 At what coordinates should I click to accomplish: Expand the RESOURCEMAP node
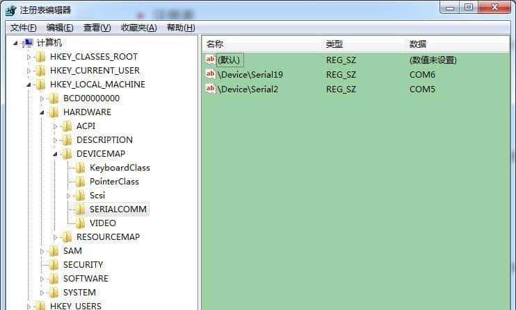55,237
